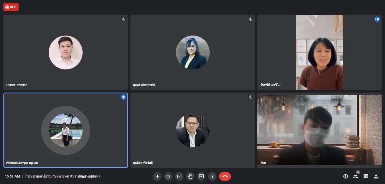The height and width of the screenshot is (184, 385).
Task: Click the red REC recording indicator
Action: pyautogui.click(x=11, y=7)
